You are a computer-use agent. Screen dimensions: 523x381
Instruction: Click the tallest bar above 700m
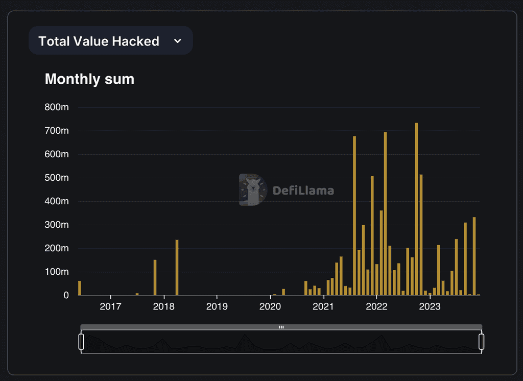[x=417, y=209]
